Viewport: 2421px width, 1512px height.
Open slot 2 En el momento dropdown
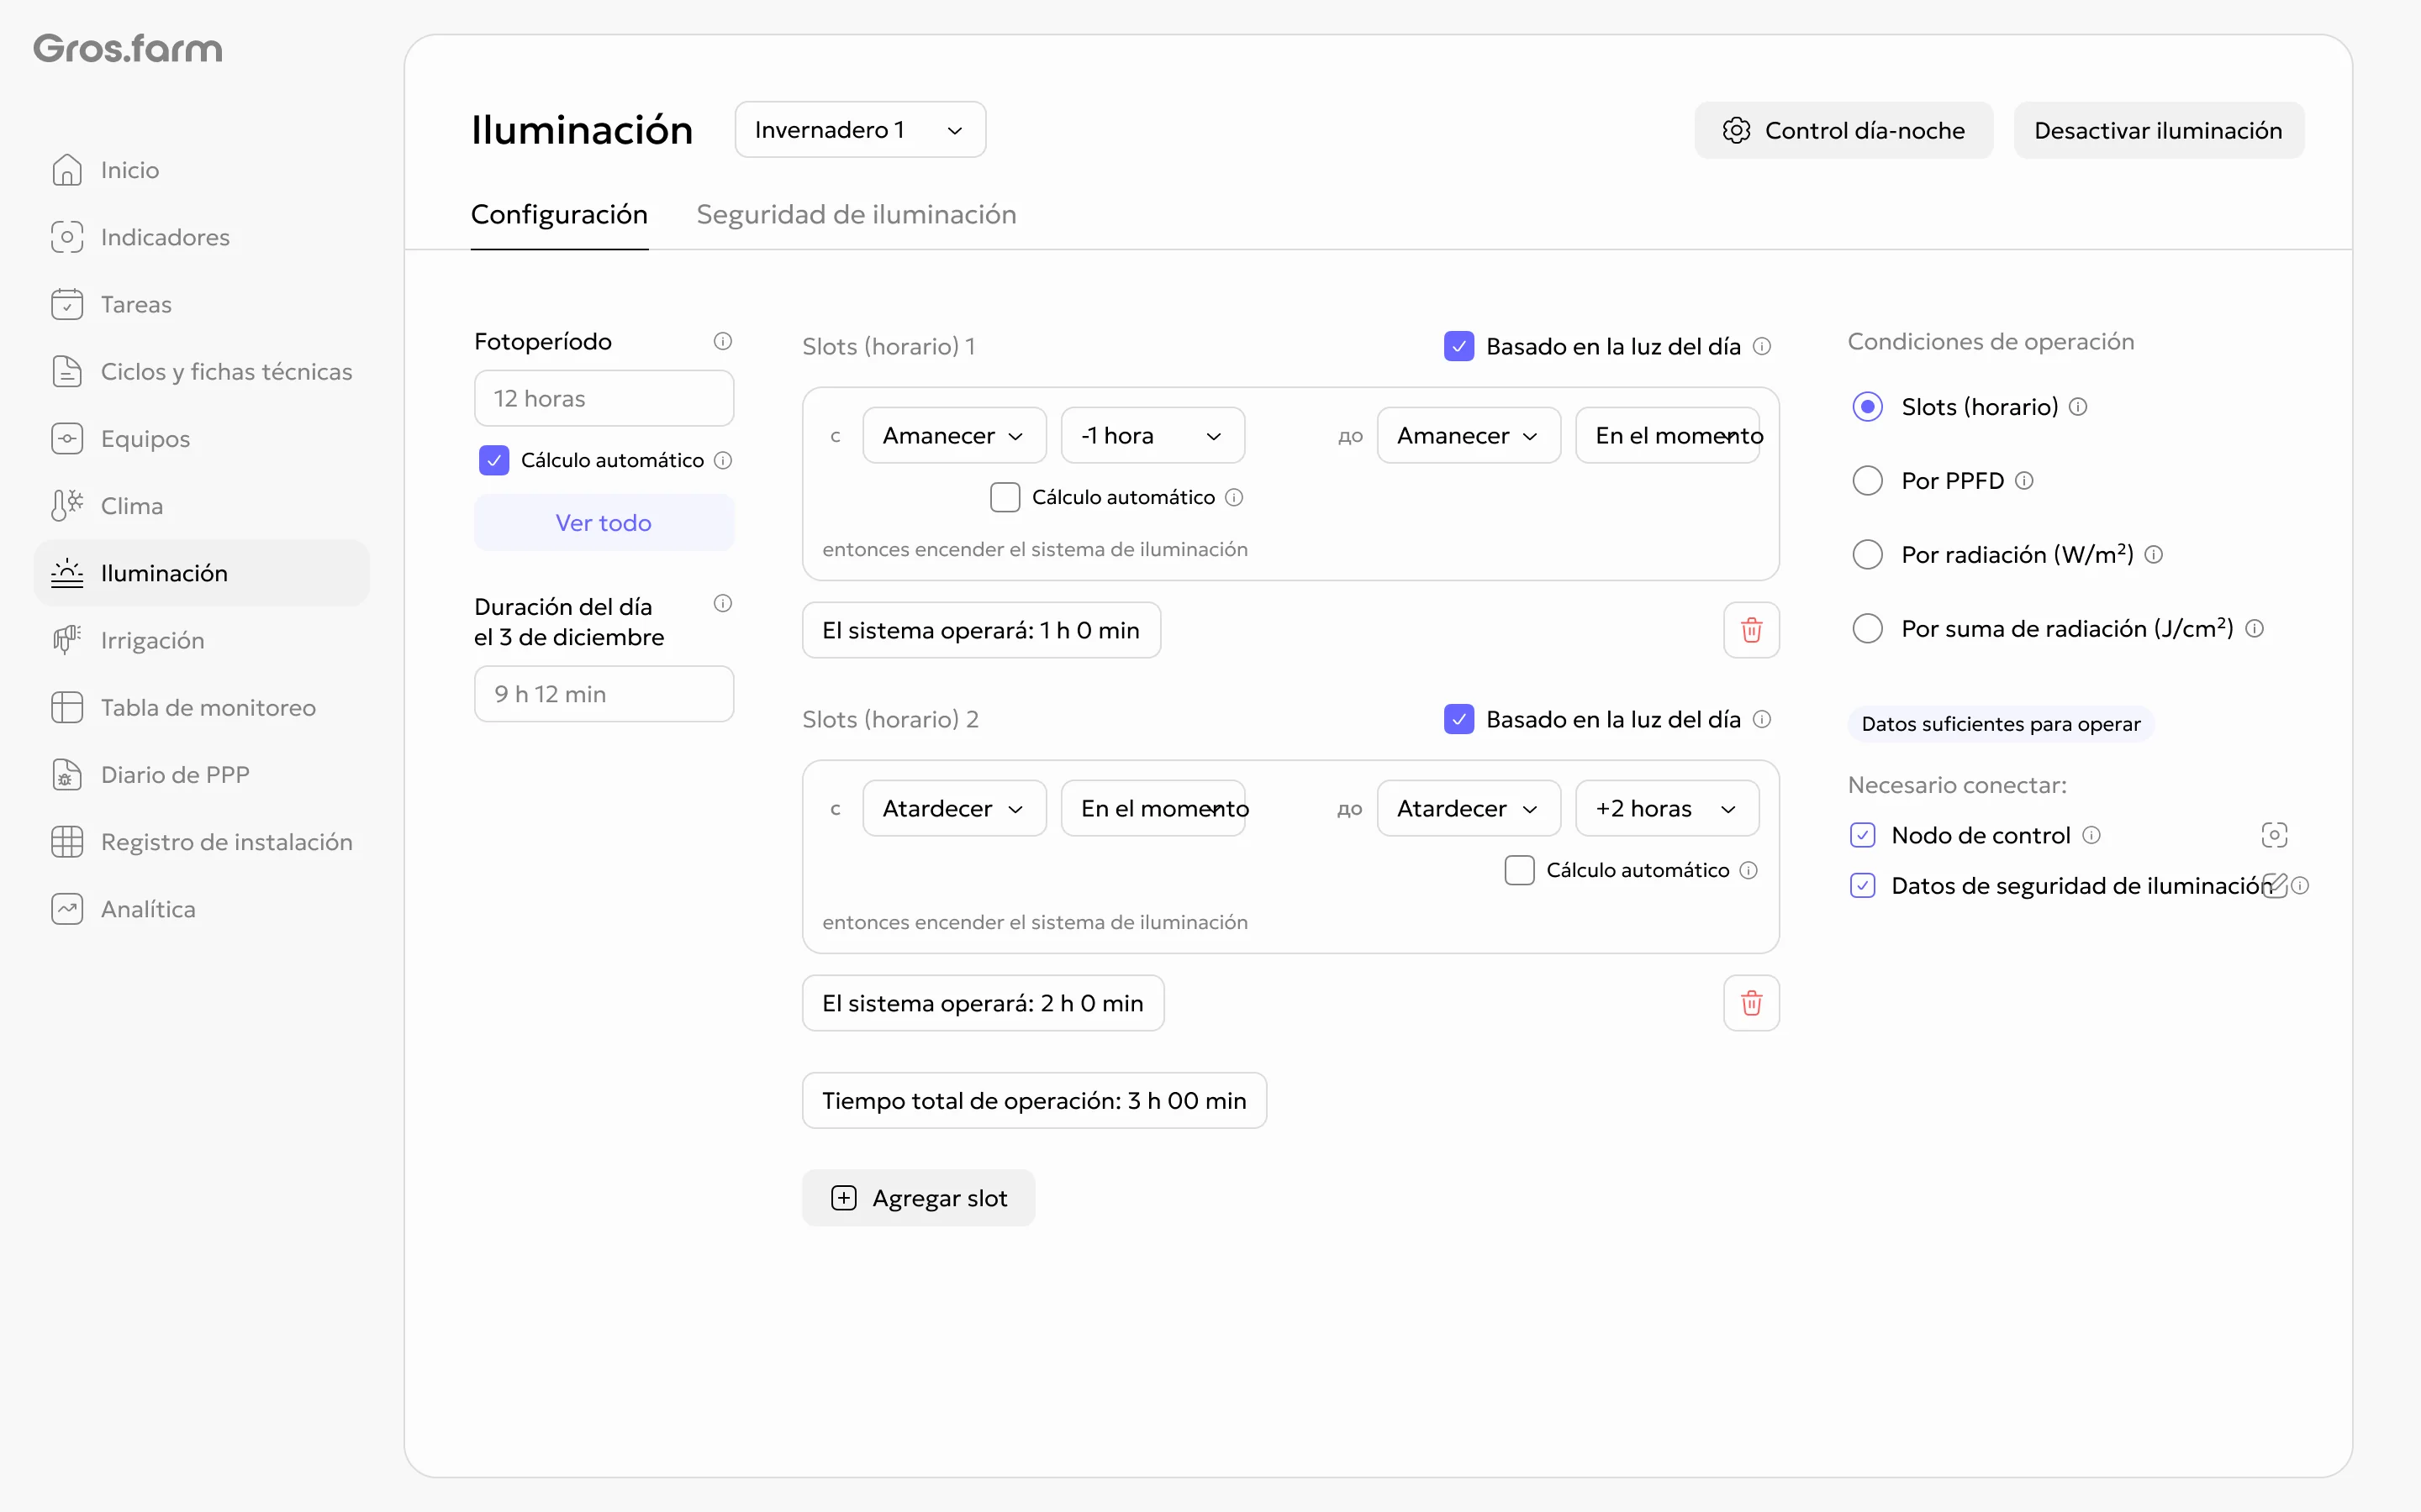point(1152,808)
